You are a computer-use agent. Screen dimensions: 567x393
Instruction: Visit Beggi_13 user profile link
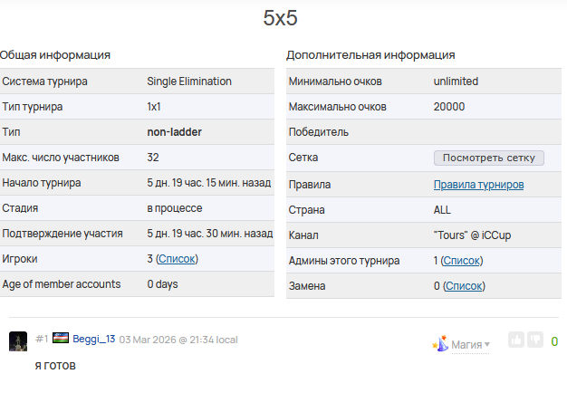click(x=94, y=340)
